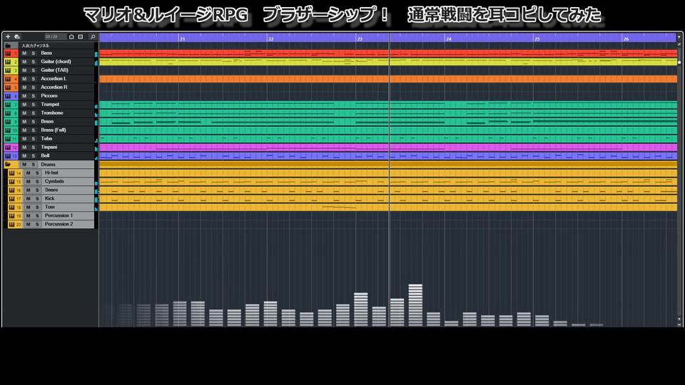Click the vertical scrollbar down arrow

coord(679,319)
